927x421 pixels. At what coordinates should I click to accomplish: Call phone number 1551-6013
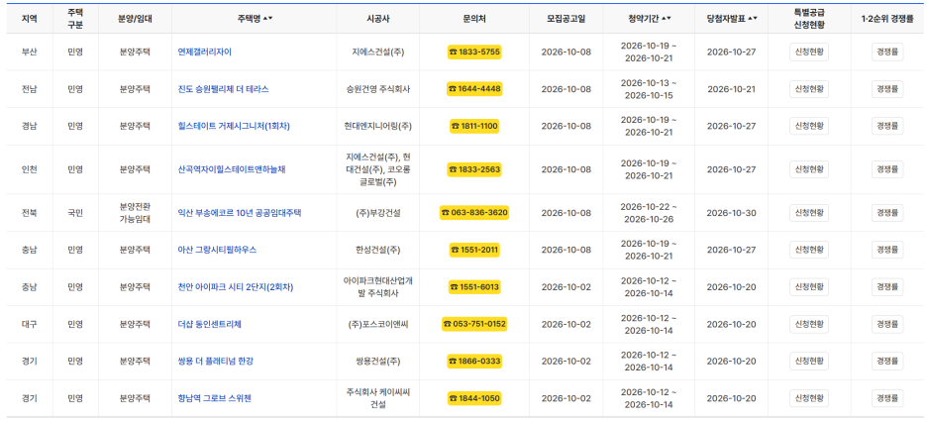(474, 287)
